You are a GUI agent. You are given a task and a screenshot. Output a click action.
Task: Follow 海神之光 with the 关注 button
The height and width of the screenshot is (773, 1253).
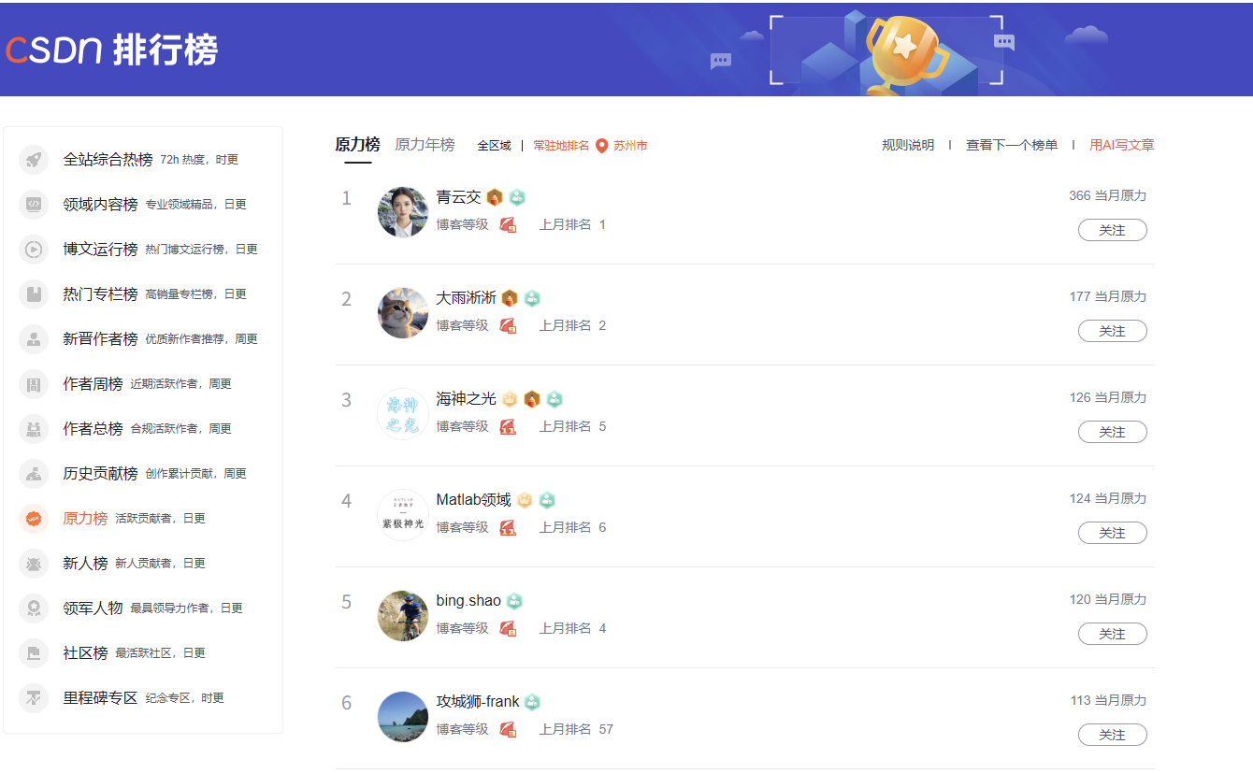(1113, 432)
